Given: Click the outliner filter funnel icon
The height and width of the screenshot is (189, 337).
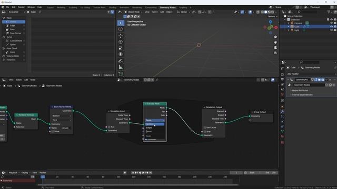Looking at the screenshot, I should pyautogui.click(x=329, y=12).
